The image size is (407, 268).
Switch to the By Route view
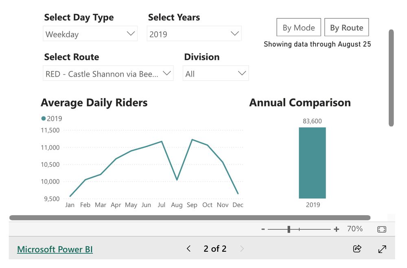(346, 28)
